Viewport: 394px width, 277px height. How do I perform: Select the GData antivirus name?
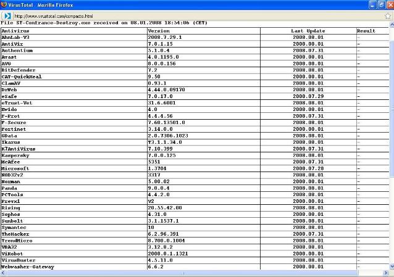[9, 136]
